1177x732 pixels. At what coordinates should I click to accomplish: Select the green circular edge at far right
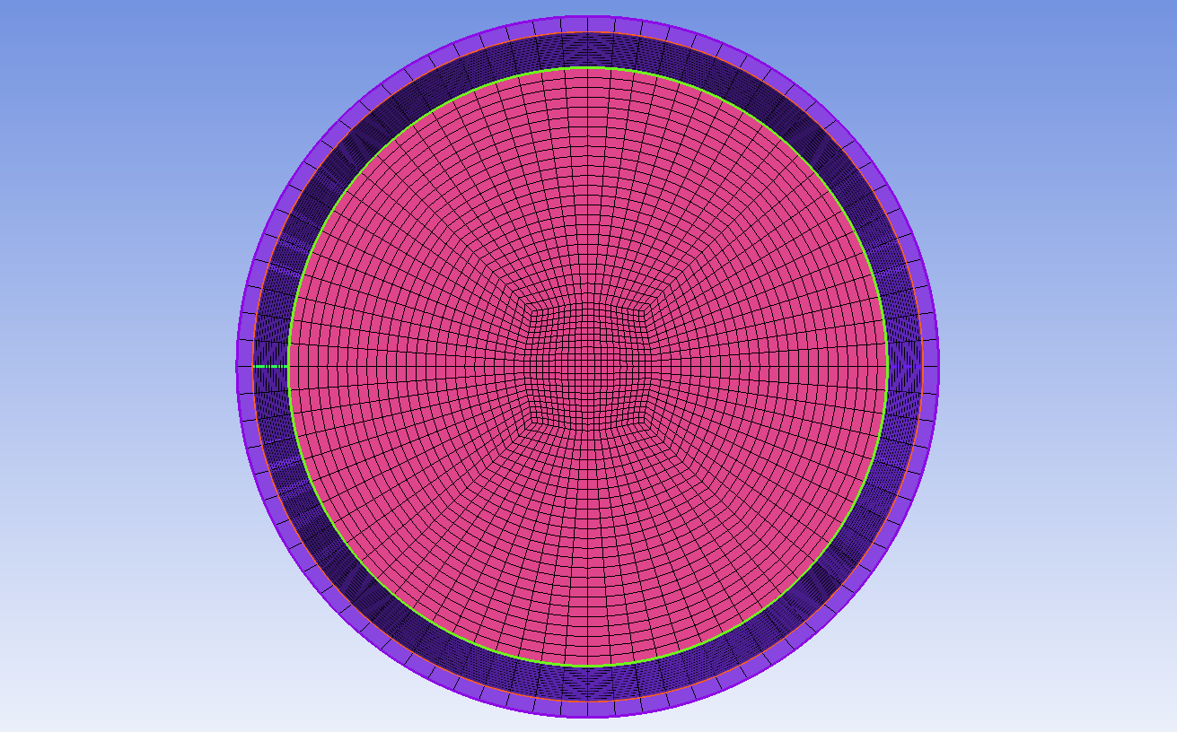tap(887, 366)
